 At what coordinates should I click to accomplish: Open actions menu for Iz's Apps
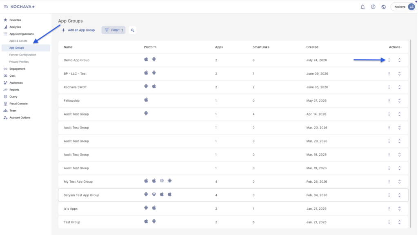[389, 208]
